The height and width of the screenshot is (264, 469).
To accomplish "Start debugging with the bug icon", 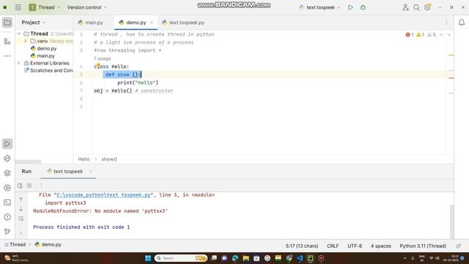I will 363,7.
